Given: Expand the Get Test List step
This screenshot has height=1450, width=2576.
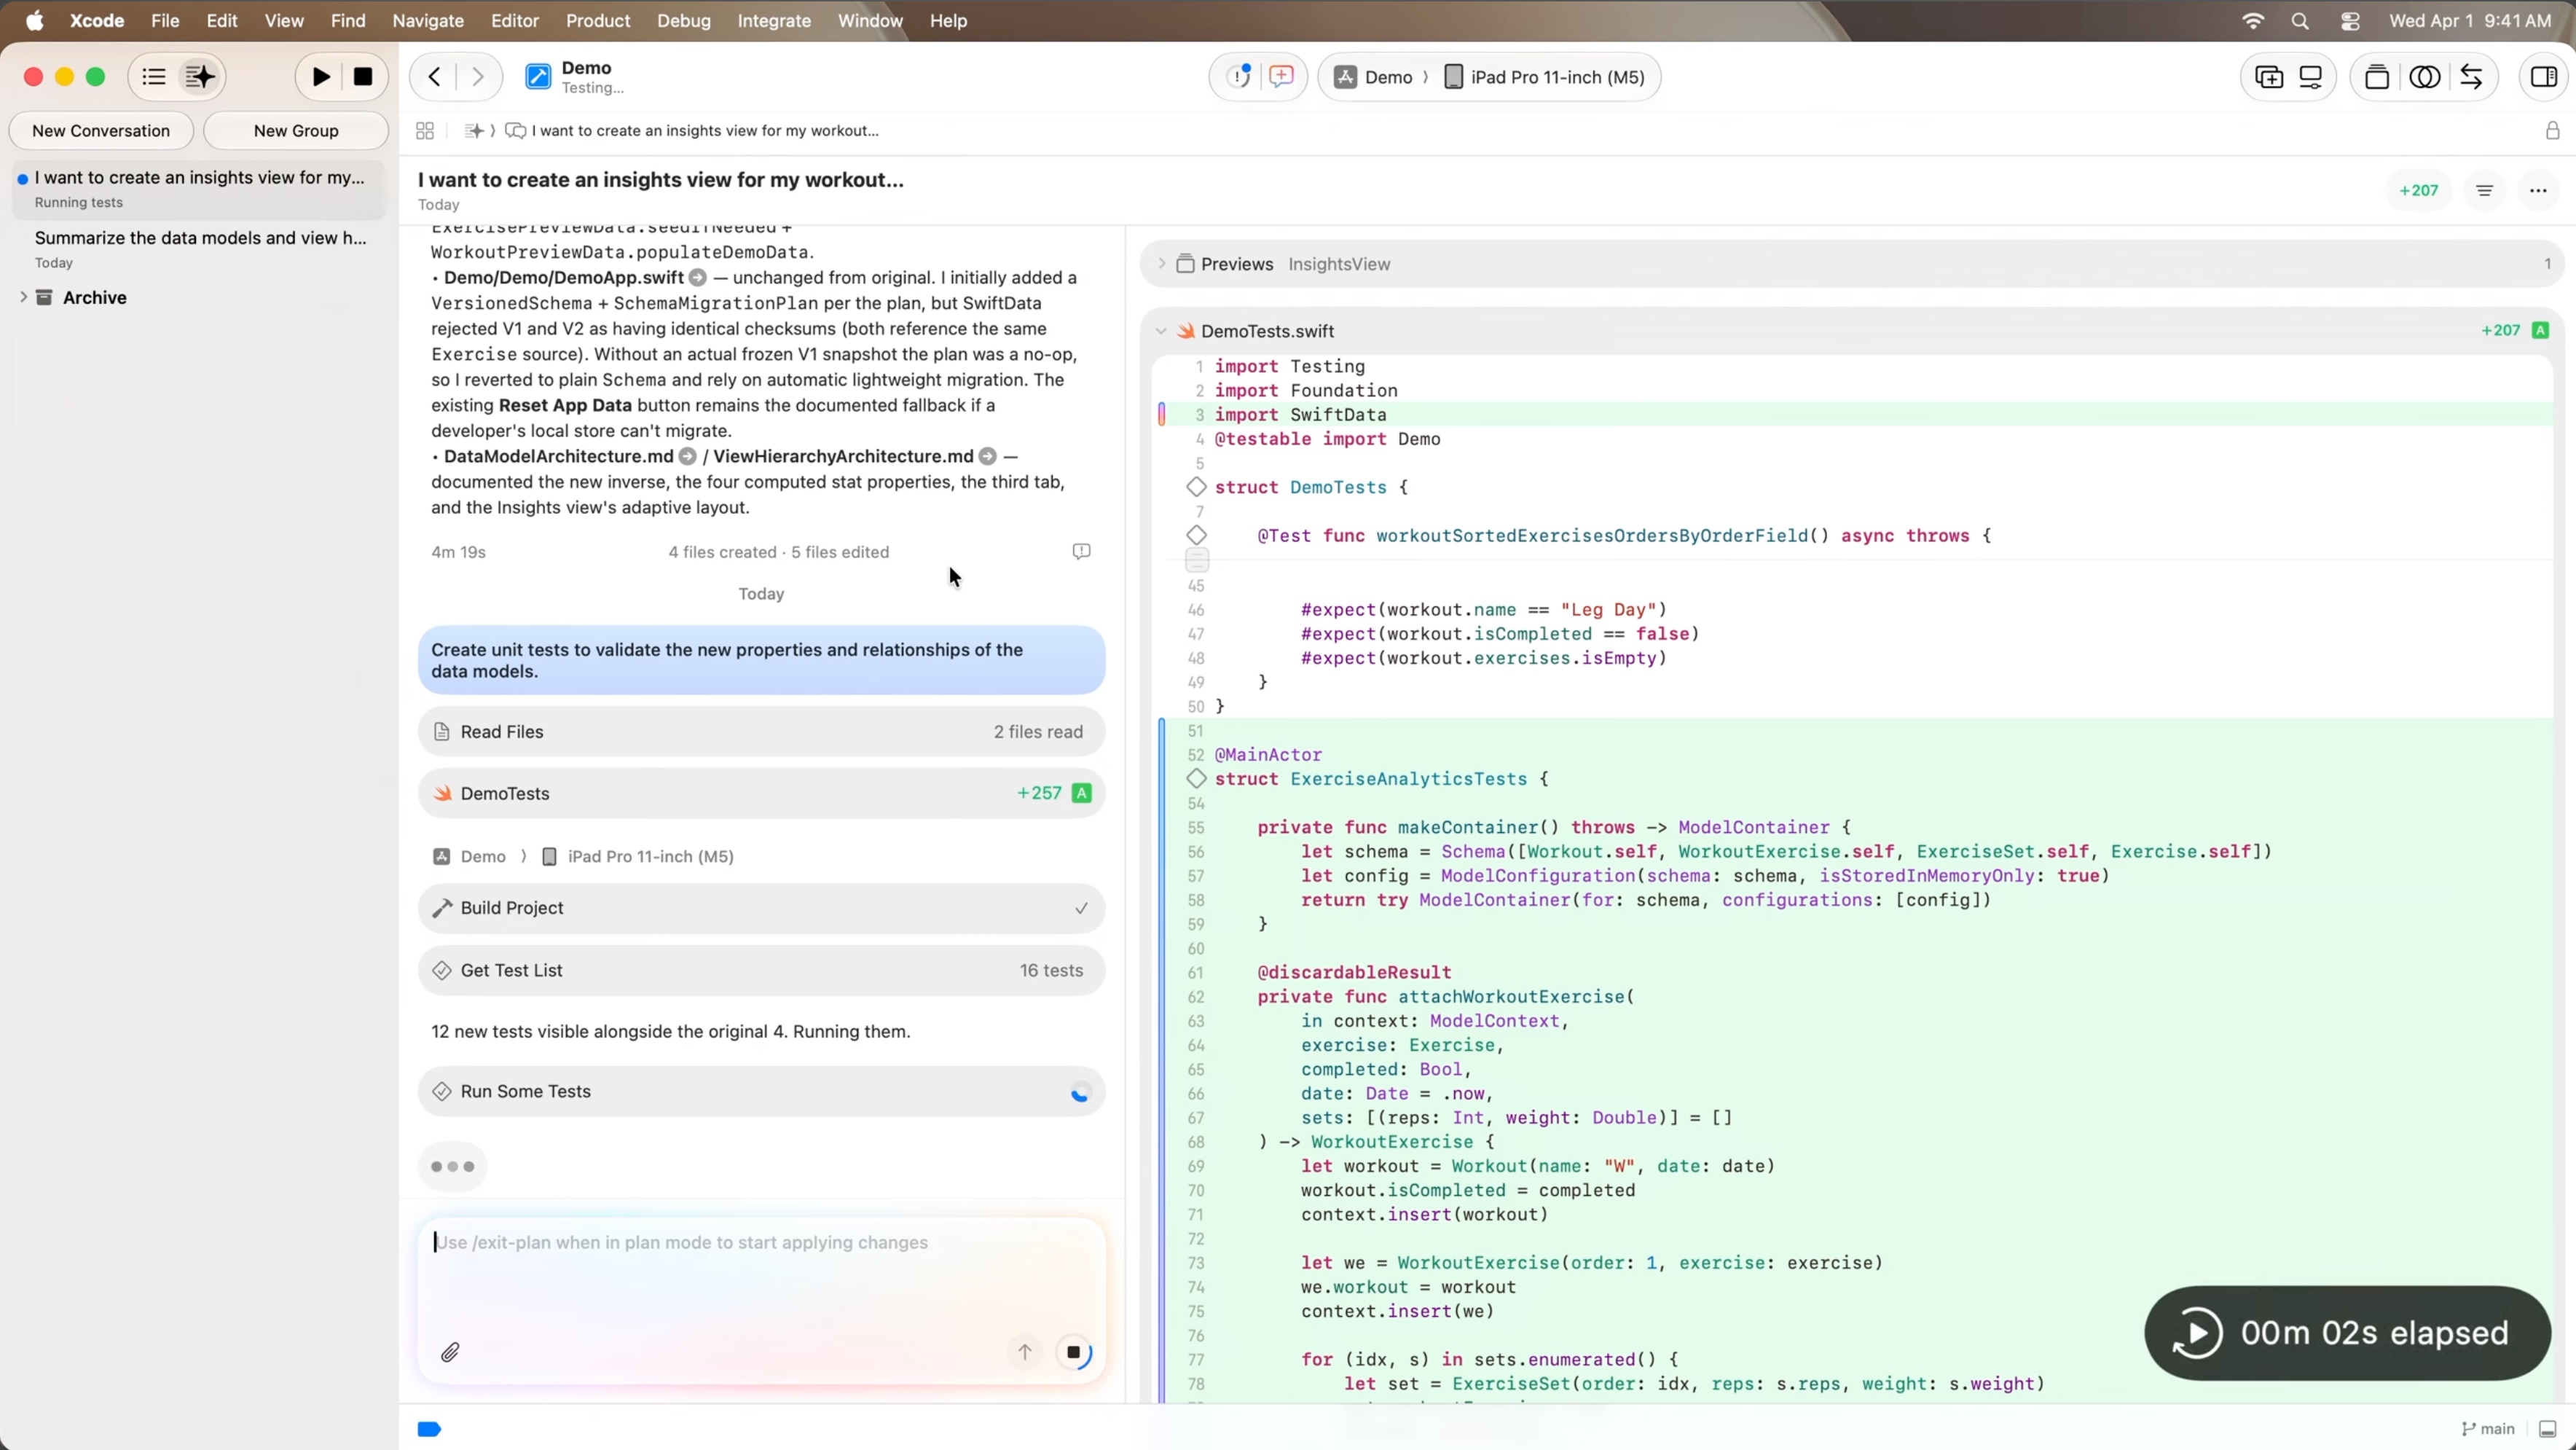Looking at the screenshot, I should [761, 970].
